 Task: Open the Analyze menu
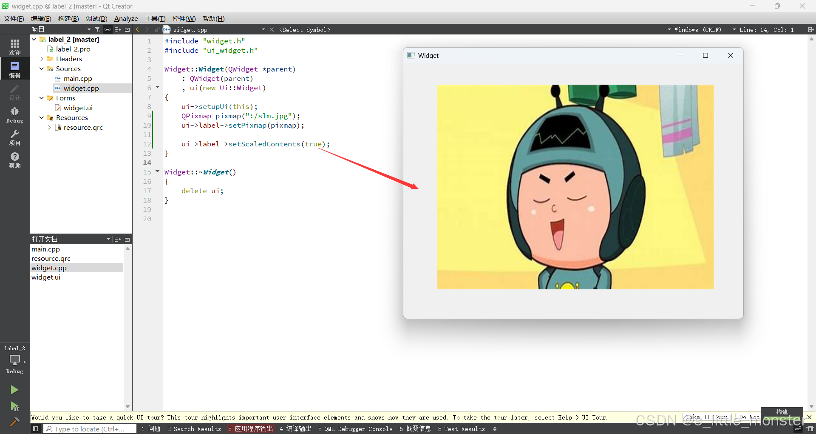coord(126,18)
